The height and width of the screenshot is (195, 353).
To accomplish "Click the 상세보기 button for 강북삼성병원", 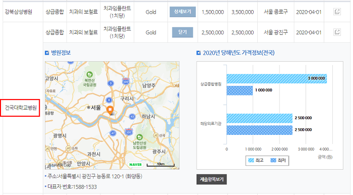I will (183, 12).
